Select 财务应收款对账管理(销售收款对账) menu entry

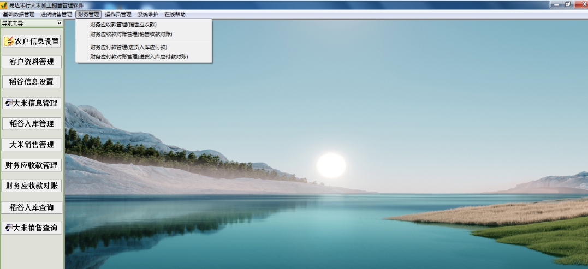tap(144, 34)
